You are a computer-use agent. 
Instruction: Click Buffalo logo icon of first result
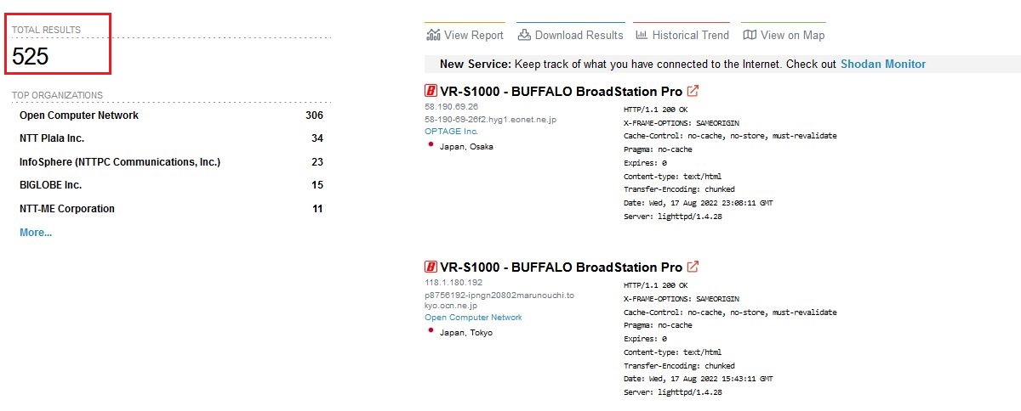click(431, 91)
